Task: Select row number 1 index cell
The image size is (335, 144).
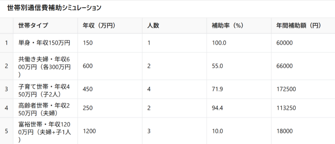Action: tap(7, 43)
